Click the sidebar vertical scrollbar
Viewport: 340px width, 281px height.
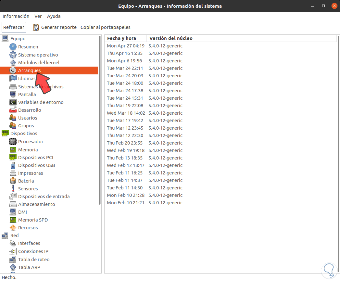pyautogui.click(x=100, y=120)
